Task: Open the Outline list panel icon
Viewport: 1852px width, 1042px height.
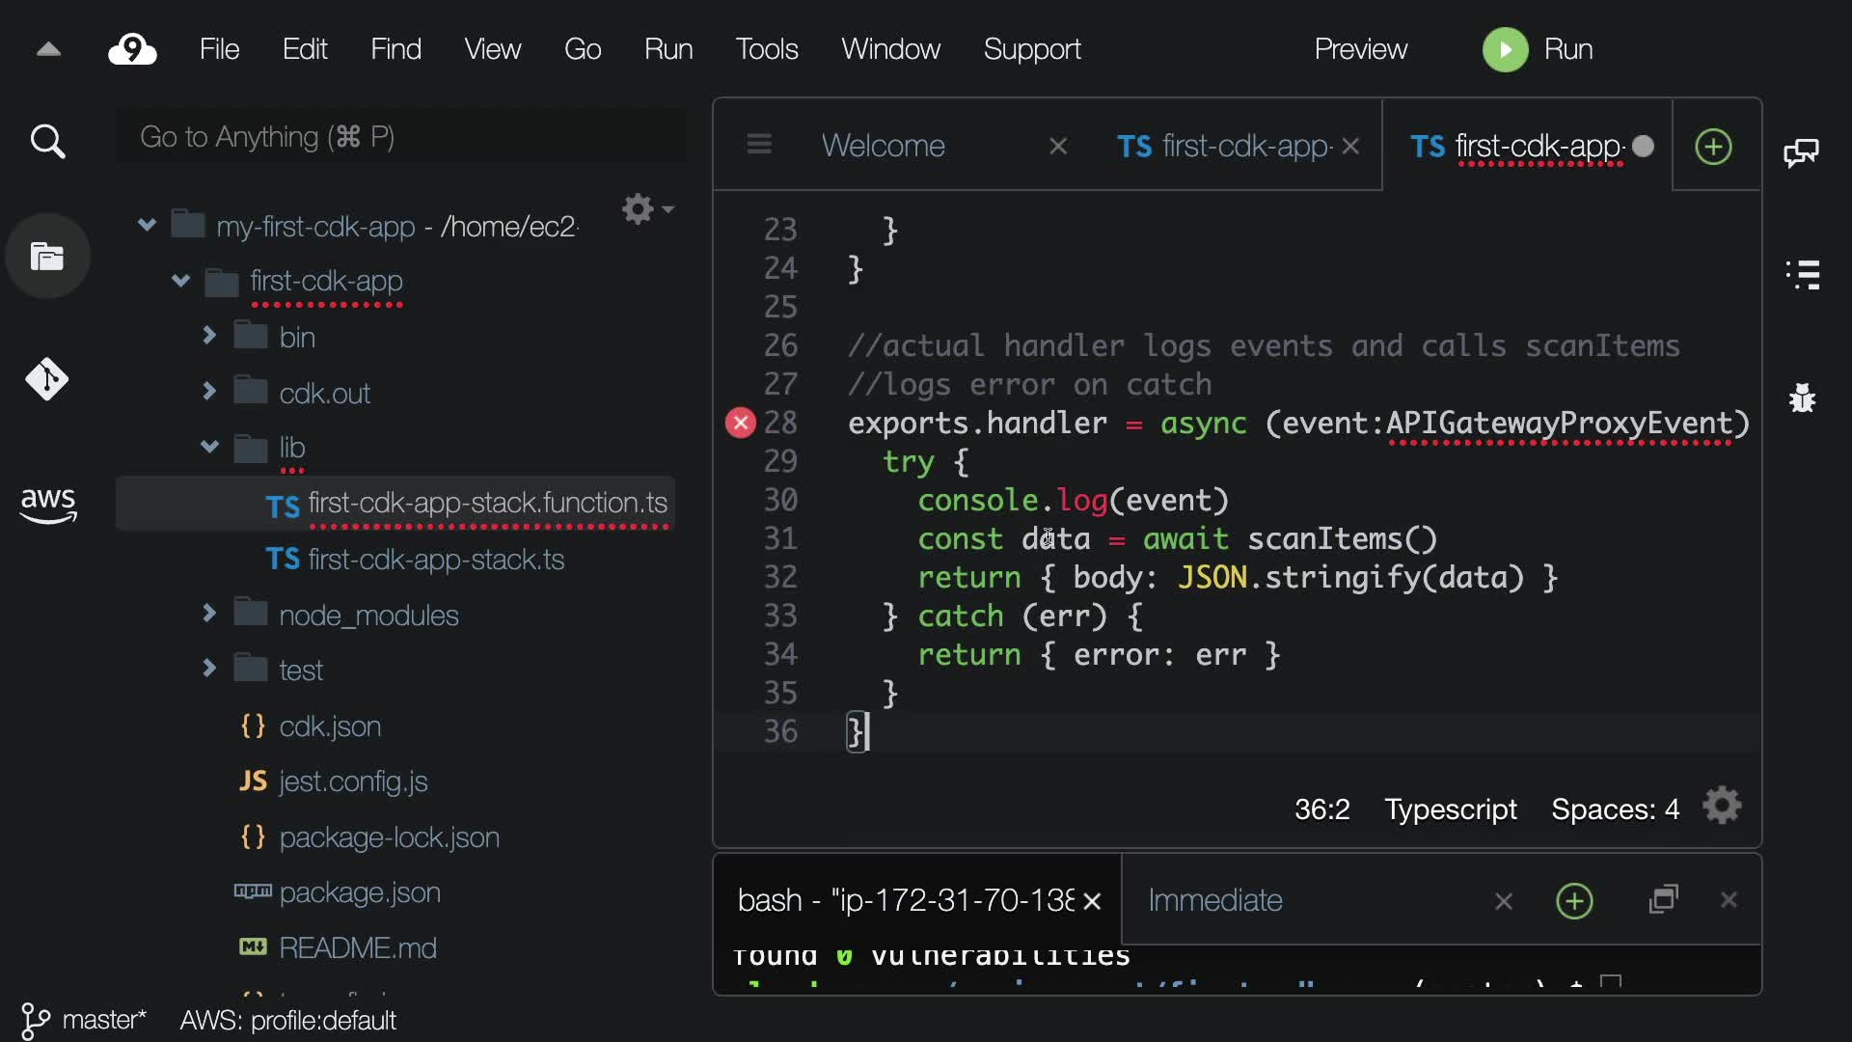Action: click(x=1803, y=275)
